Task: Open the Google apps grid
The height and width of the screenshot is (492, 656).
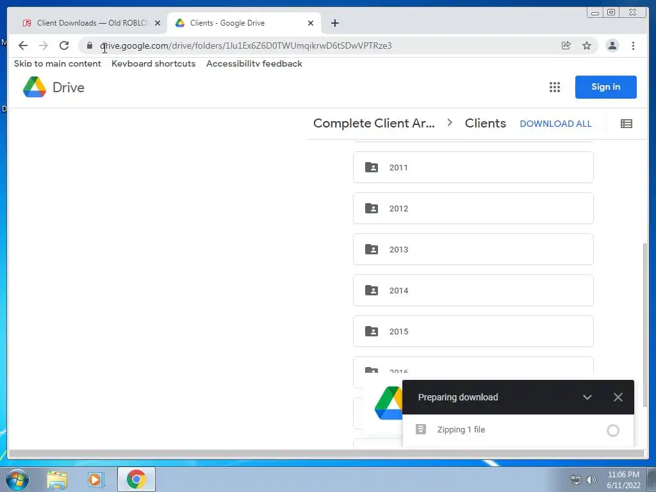Action: tap(555, 87)
